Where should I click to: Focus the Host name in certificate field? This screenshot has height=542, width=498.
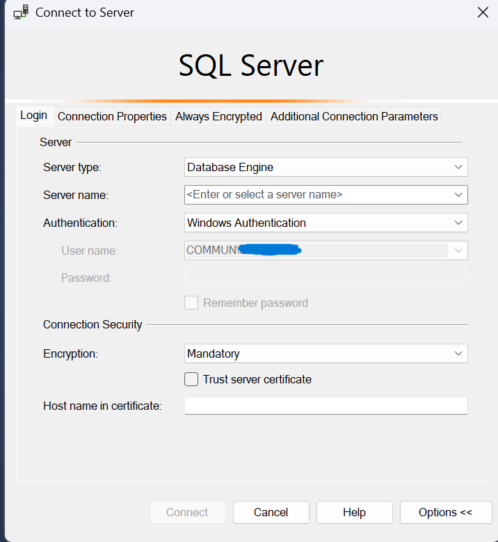click(x=326, y=406)
